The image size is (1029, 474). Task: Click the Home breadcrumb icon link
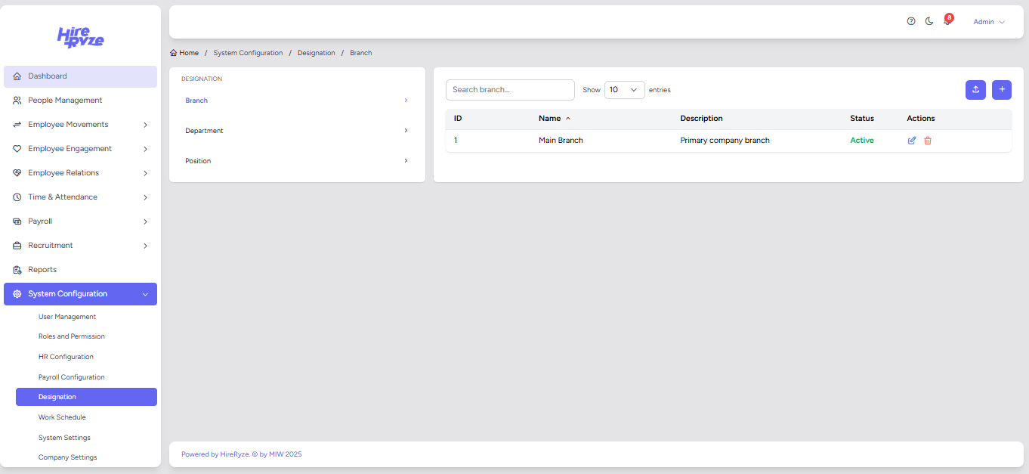tap(184, 53)
